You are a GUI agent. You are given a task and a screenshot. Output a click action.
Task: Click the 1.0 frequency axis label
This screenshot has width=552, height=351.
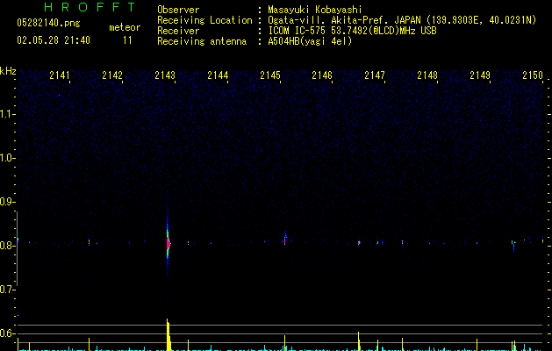[x=6, y=158]
